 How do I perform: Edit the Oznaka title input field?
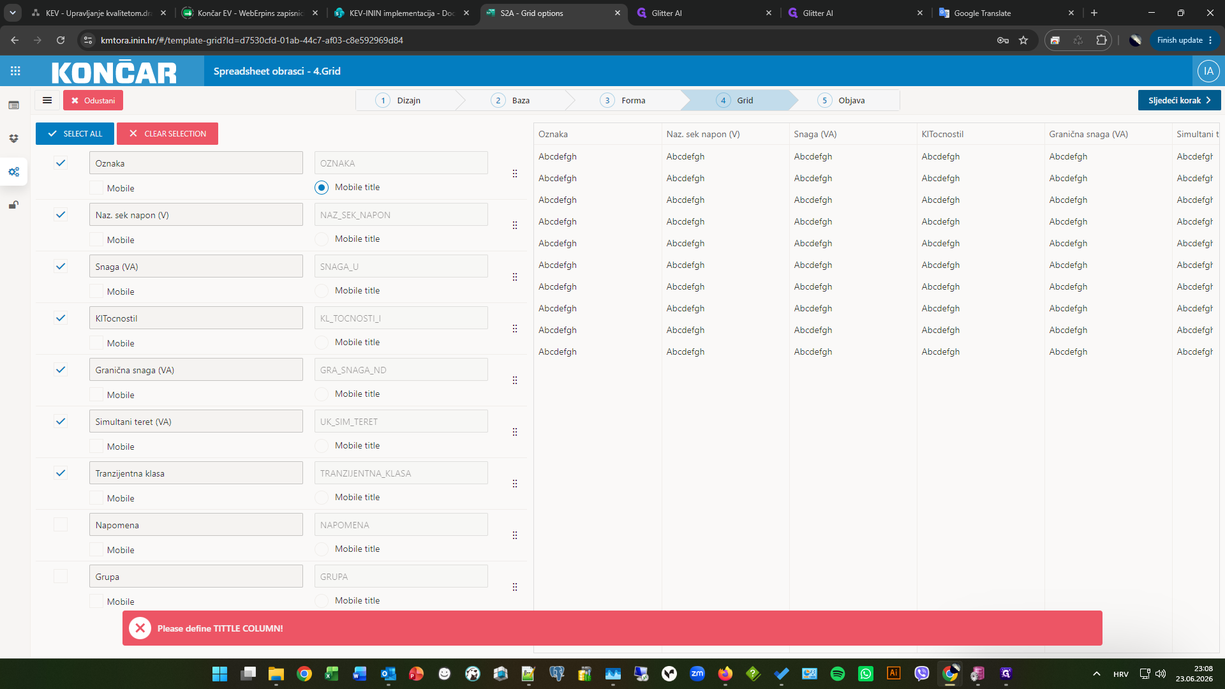[x=196, y=163]
